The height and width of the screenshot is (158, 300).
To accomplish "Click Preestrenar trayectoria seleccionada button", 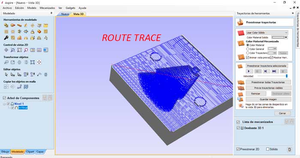I will 267,66.
